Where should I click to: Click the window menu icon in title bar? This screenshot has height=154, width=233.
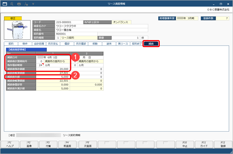[5, 4]
